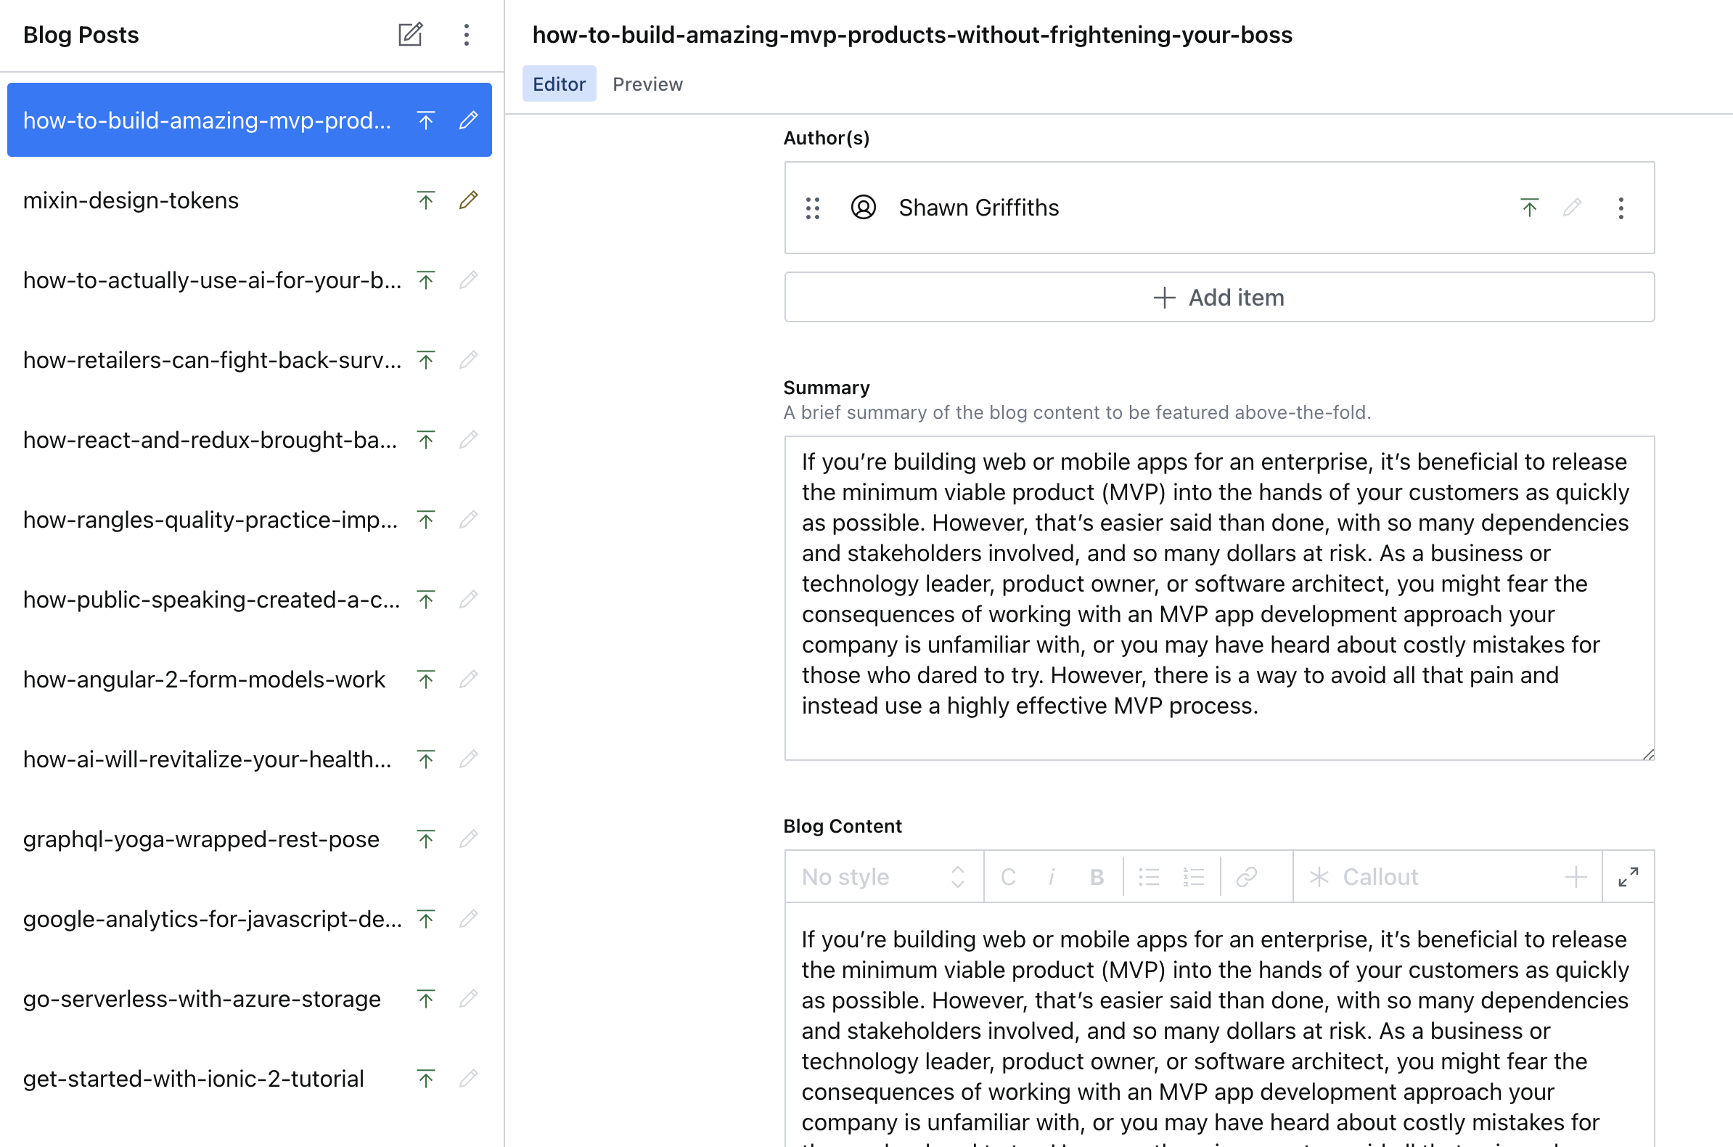Open Shawn Griffiths author options menu

click(1621, 208)
